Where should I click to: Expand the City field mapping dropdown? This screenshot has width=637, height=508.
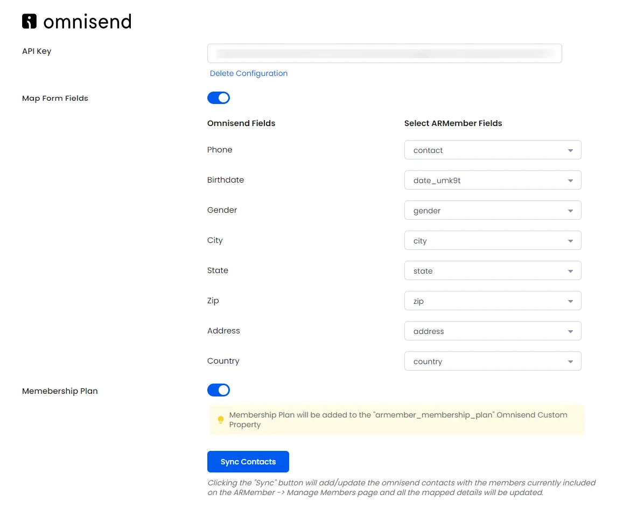tap(493, 241)
